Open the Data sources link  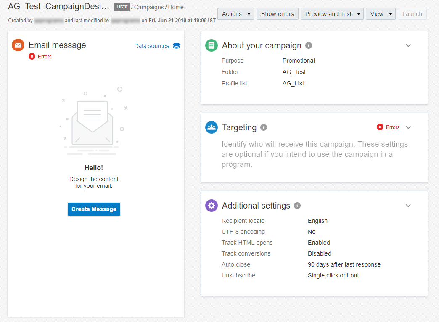point(151,46)
